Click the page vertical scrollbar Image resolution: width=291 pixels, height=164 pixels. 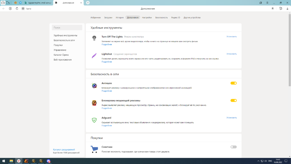click(x=290, y=50)
